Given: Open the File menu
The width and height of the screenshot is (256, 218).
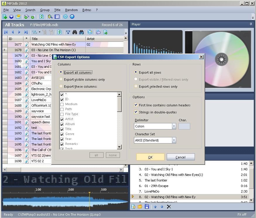Looking at the screenshot, I should click(6, 10).
